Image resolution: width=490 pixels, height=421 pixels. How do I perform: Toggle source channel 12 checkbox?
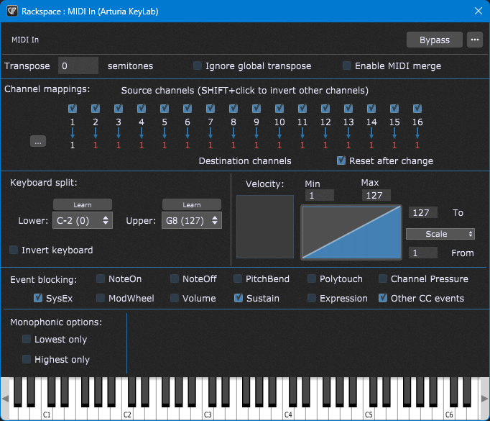325,108
